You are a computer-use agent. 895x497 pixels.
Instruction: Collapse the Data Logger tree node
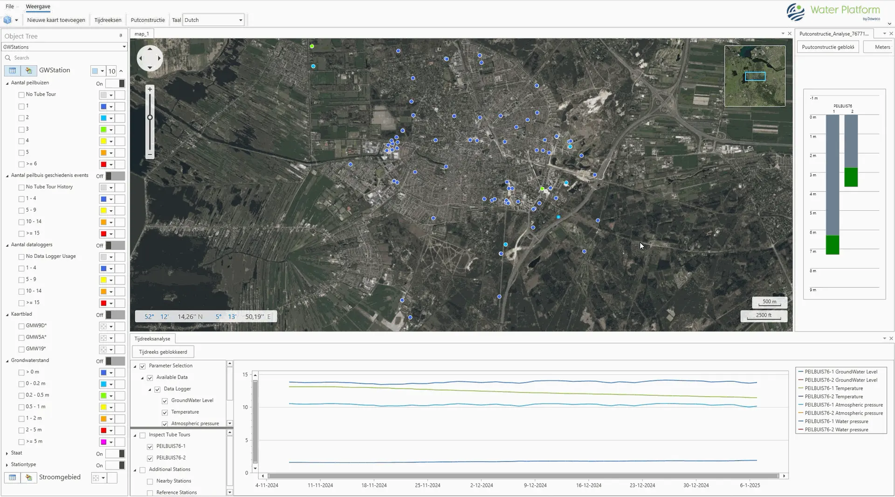coord(150,389)
